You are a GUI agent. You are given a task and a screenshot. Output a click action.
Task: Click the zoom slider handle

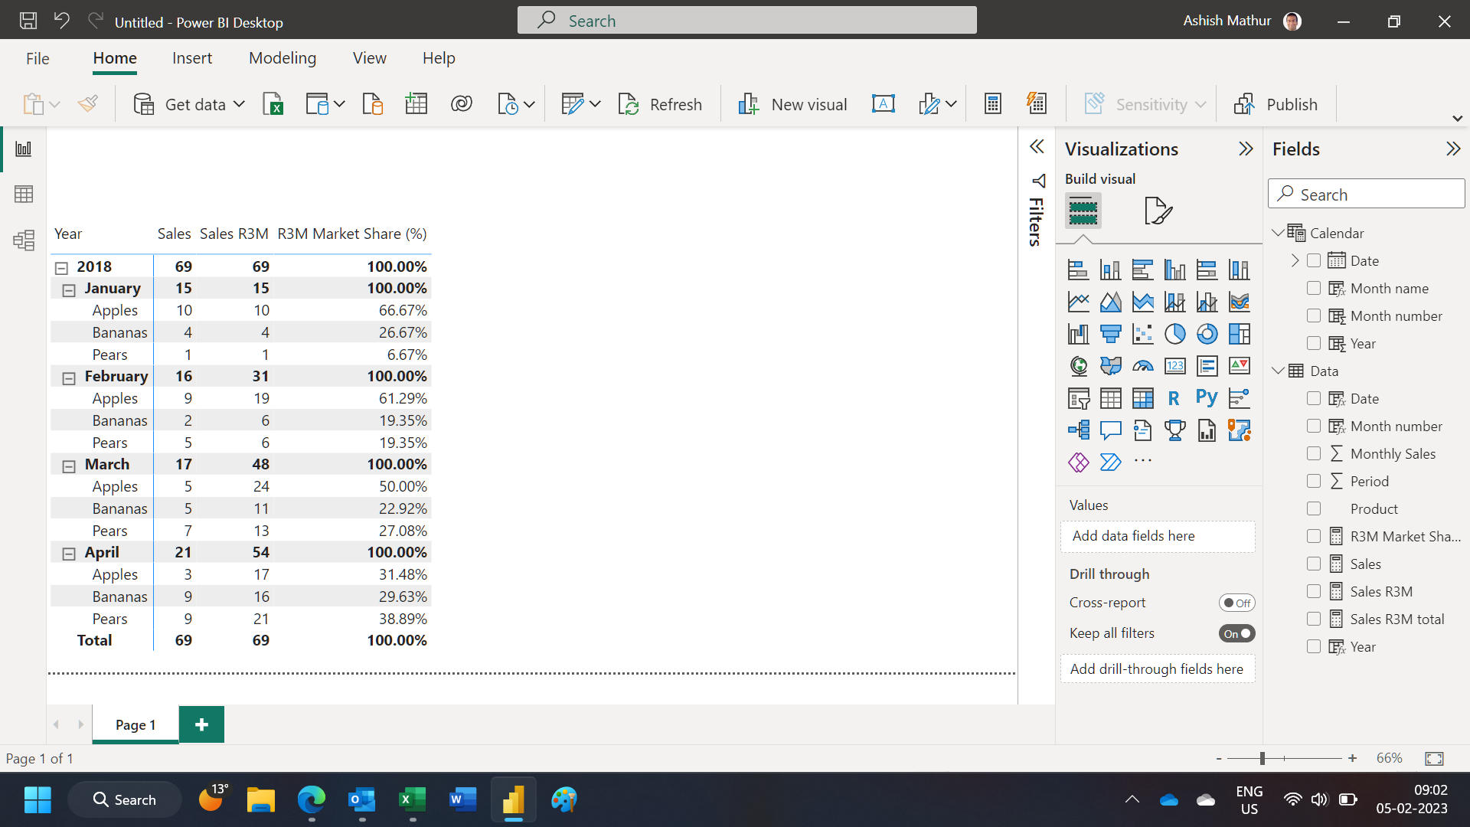pyautogui.click(x=1262, y=758)
